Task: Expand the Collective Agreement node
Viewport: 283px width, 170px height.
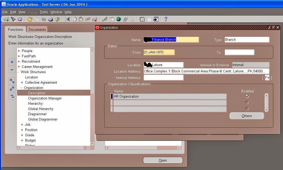Action: [22, 82]
